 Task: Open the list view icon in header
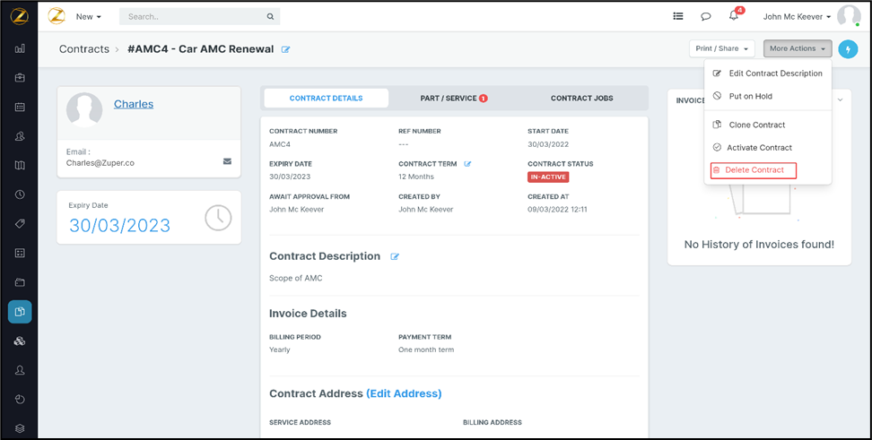(x=678, y=16)
